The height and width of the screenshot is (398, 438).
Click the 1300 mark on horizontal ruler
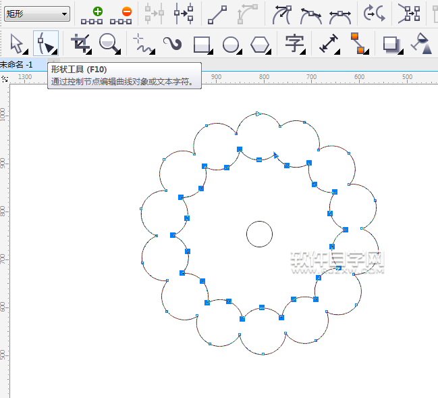25,76
